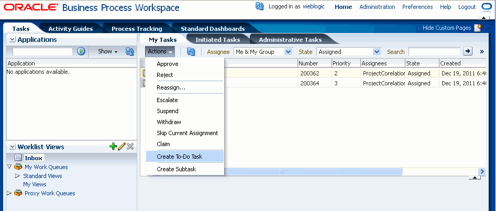Collapse the task list pane arrow at bottom right
496x211 pixels.
point(475,178)
